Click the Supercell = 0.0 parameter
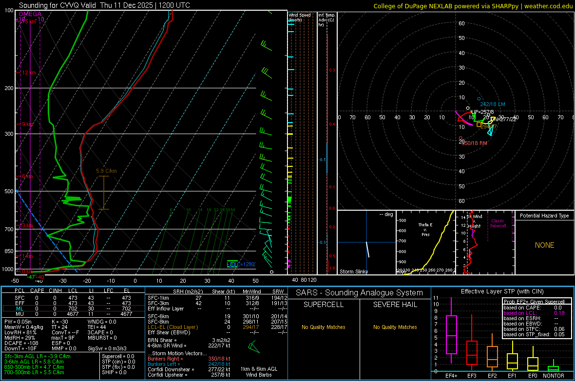 [x=118, y=356]
